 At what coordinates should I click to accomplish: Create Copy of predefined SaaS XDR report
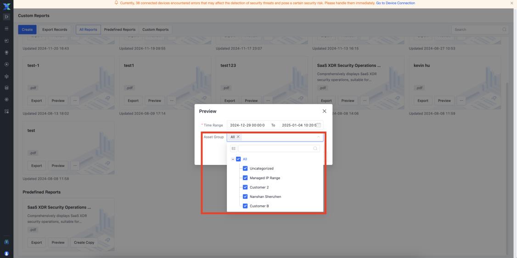(x=84, y=242)
